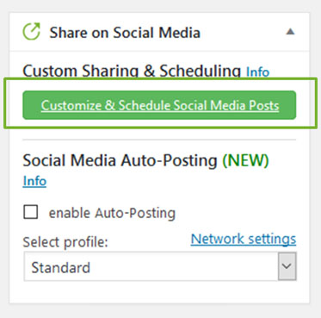The width and height of the screenshot is (321, 318).
Task: Click the profile dropdown chevron arrow
Action: (x=287, y=266)
